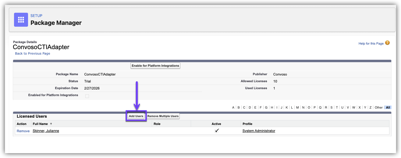Click the Active checkmark for Julianne Skinner
Viewport: 401px width, 158px height.
(x=217, y=131)
